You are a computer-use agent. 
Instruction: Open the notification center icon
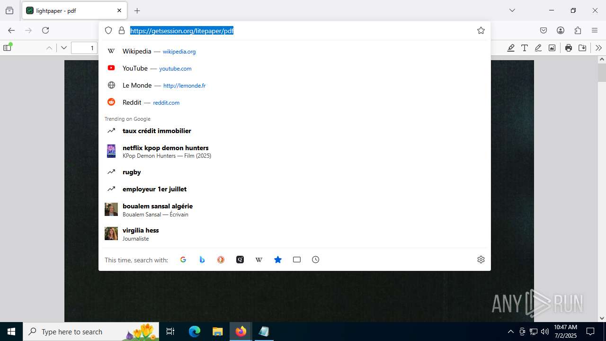[590, 332]
